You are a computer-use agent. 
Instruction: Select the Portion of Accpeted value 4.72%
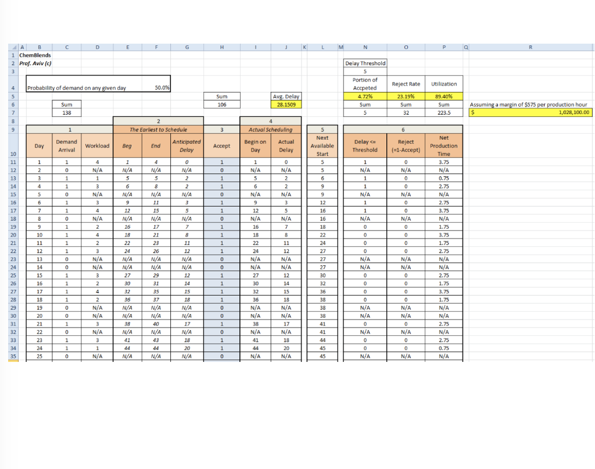tap(364, 96)
